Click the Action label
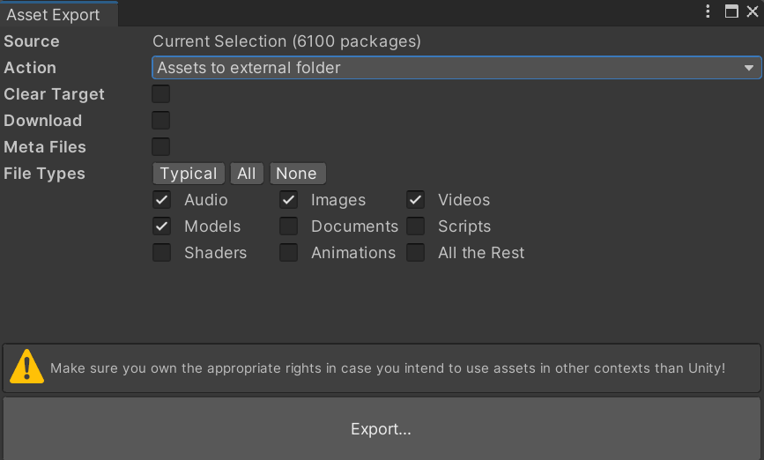The width and height of the screenshot is (764, 460). coord(30,68)
